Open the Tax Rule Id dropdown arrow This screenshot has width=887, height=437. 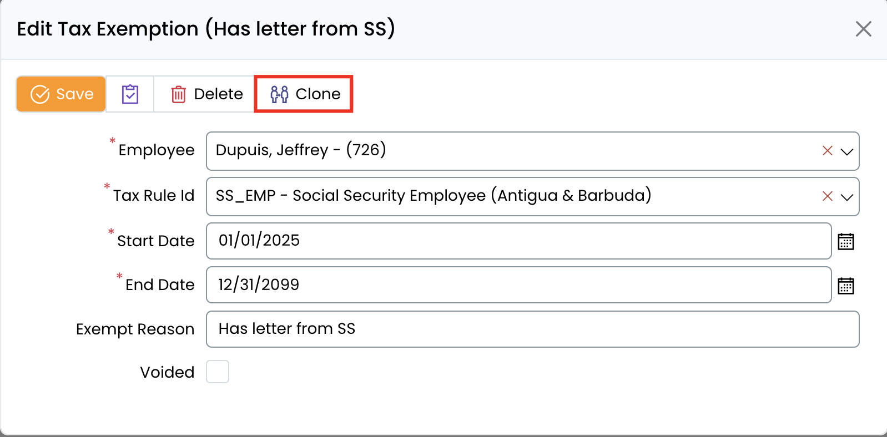pyautogui.click(x=846, y=197)
